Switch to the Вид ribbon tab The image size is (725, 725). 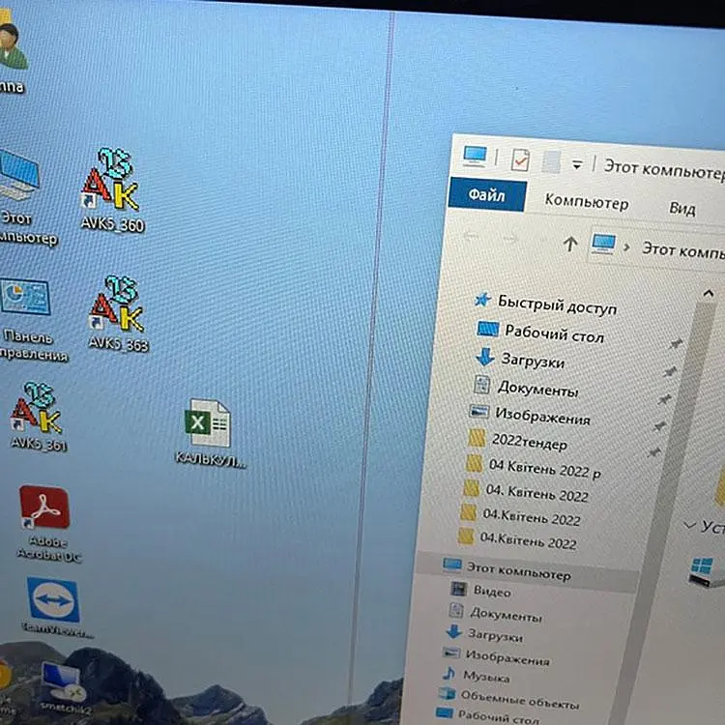[x=682, y=209]
